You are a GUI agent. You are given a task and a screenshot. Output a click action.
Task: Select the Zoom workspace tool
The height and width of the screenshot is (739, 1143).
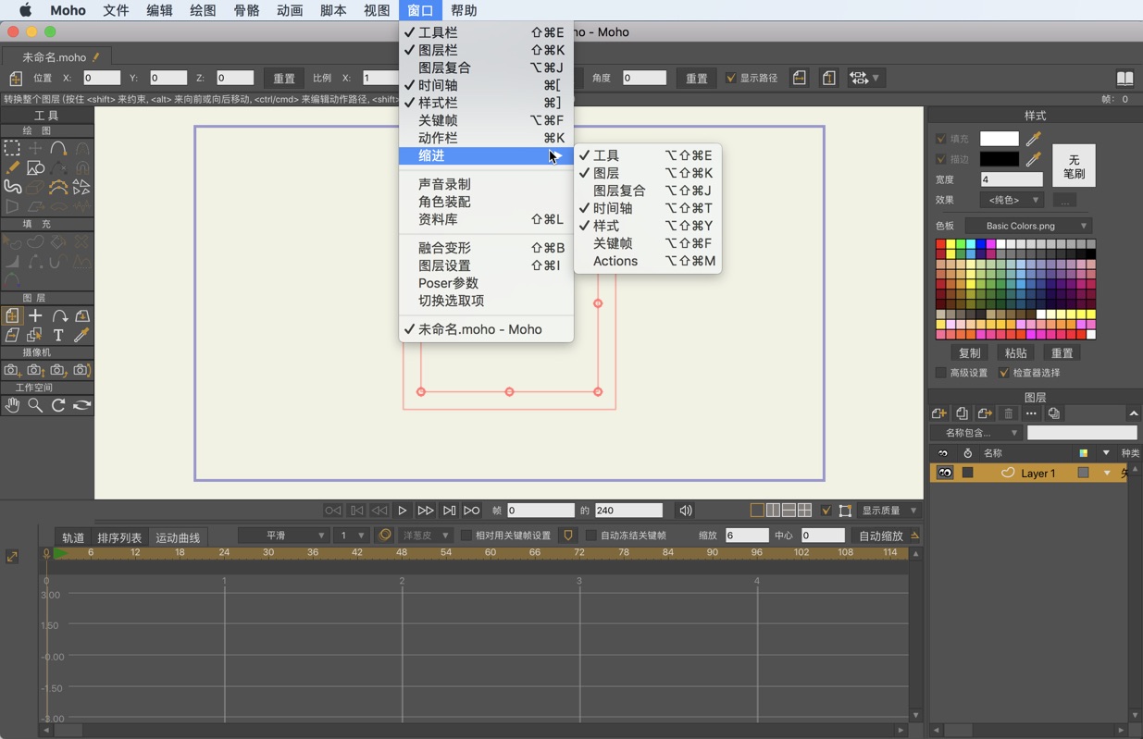tap(35, 404)
